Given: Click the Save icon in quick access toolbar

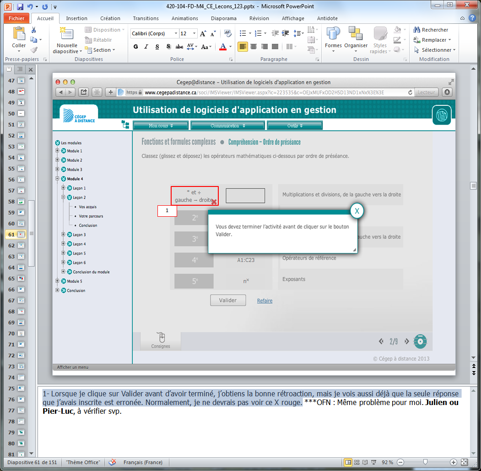Looking at the screenshot, I should pyautogui.click(x=20, y=7).
